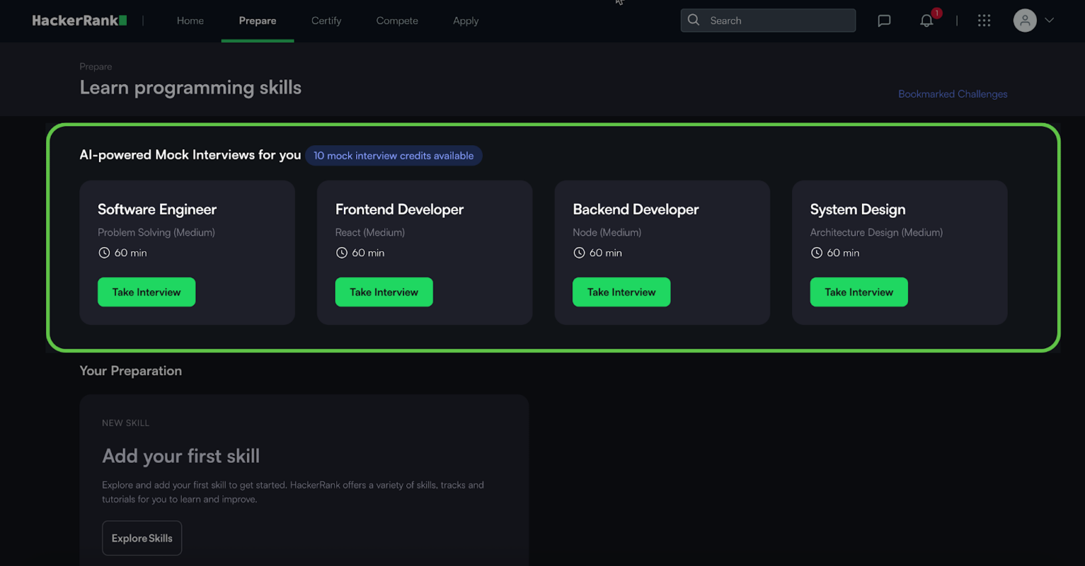Start the System Design interview

click(x=859, y=292)
